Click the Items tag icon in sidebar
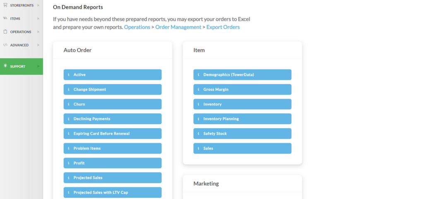Image resolution: width=424 pixels, height=199 pixels. [5, 18]
